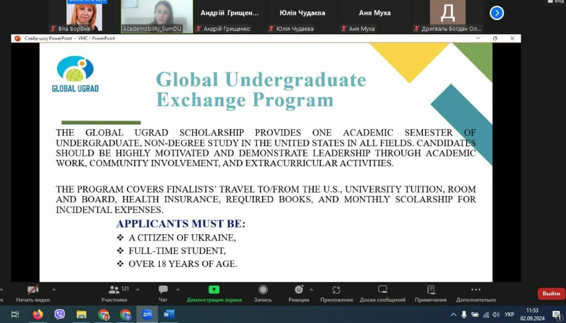Close the PowerPoint slideshow window

pos(512,38)
